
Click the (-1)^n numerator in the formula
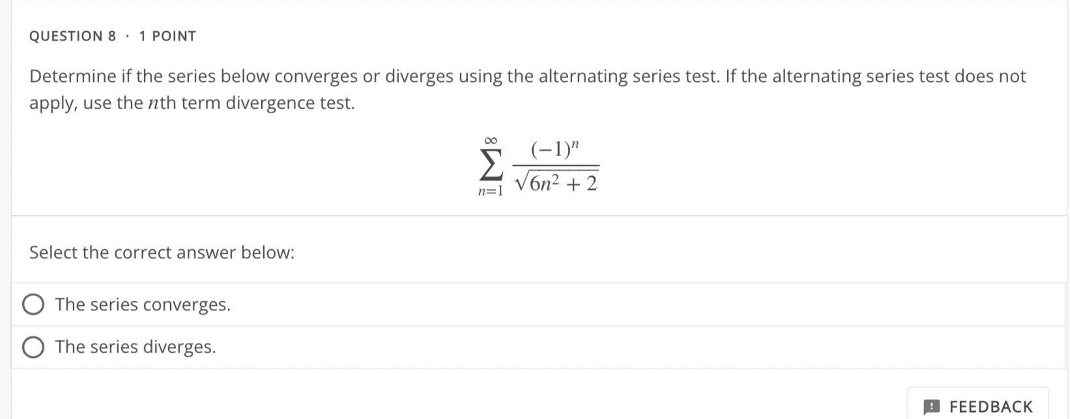tap(553, 150)
